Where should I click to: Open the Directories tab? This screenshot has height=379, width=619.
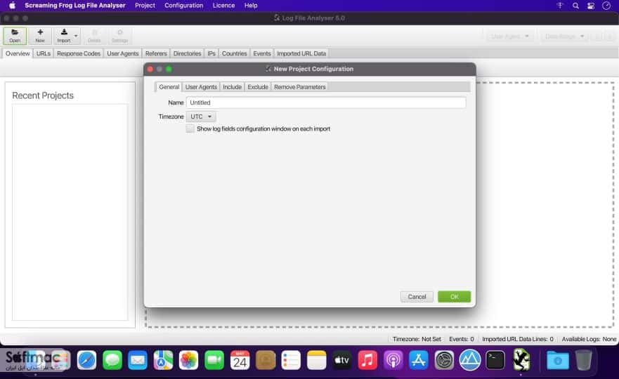tap(187, 53)
